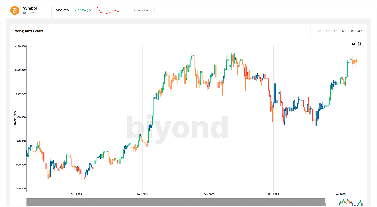Screen dimensions: 377x207
Task: Click the Explore BTC button
Action: [x=141, y=10]
